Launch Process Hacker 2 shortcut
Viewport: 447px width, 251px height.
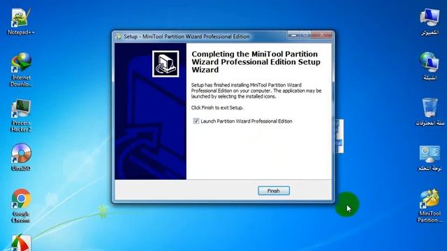[x=21, y=116]
